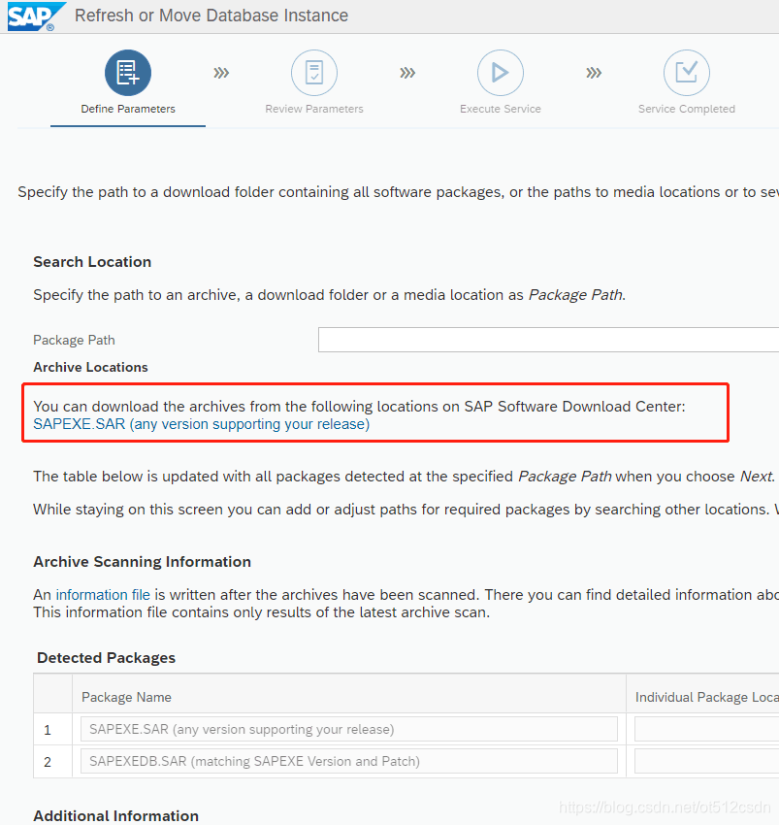
Task: Click the Archive Scanning Information heading
Action: tap(142, 561)
